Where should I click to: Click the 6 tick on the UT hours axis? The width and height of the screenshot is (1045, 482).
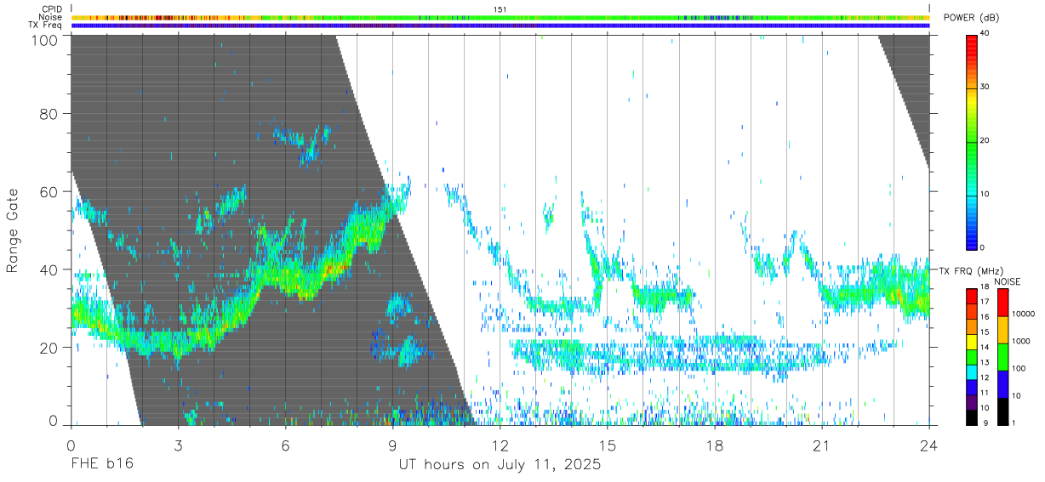pyautogui.click(x=285, y=445)
